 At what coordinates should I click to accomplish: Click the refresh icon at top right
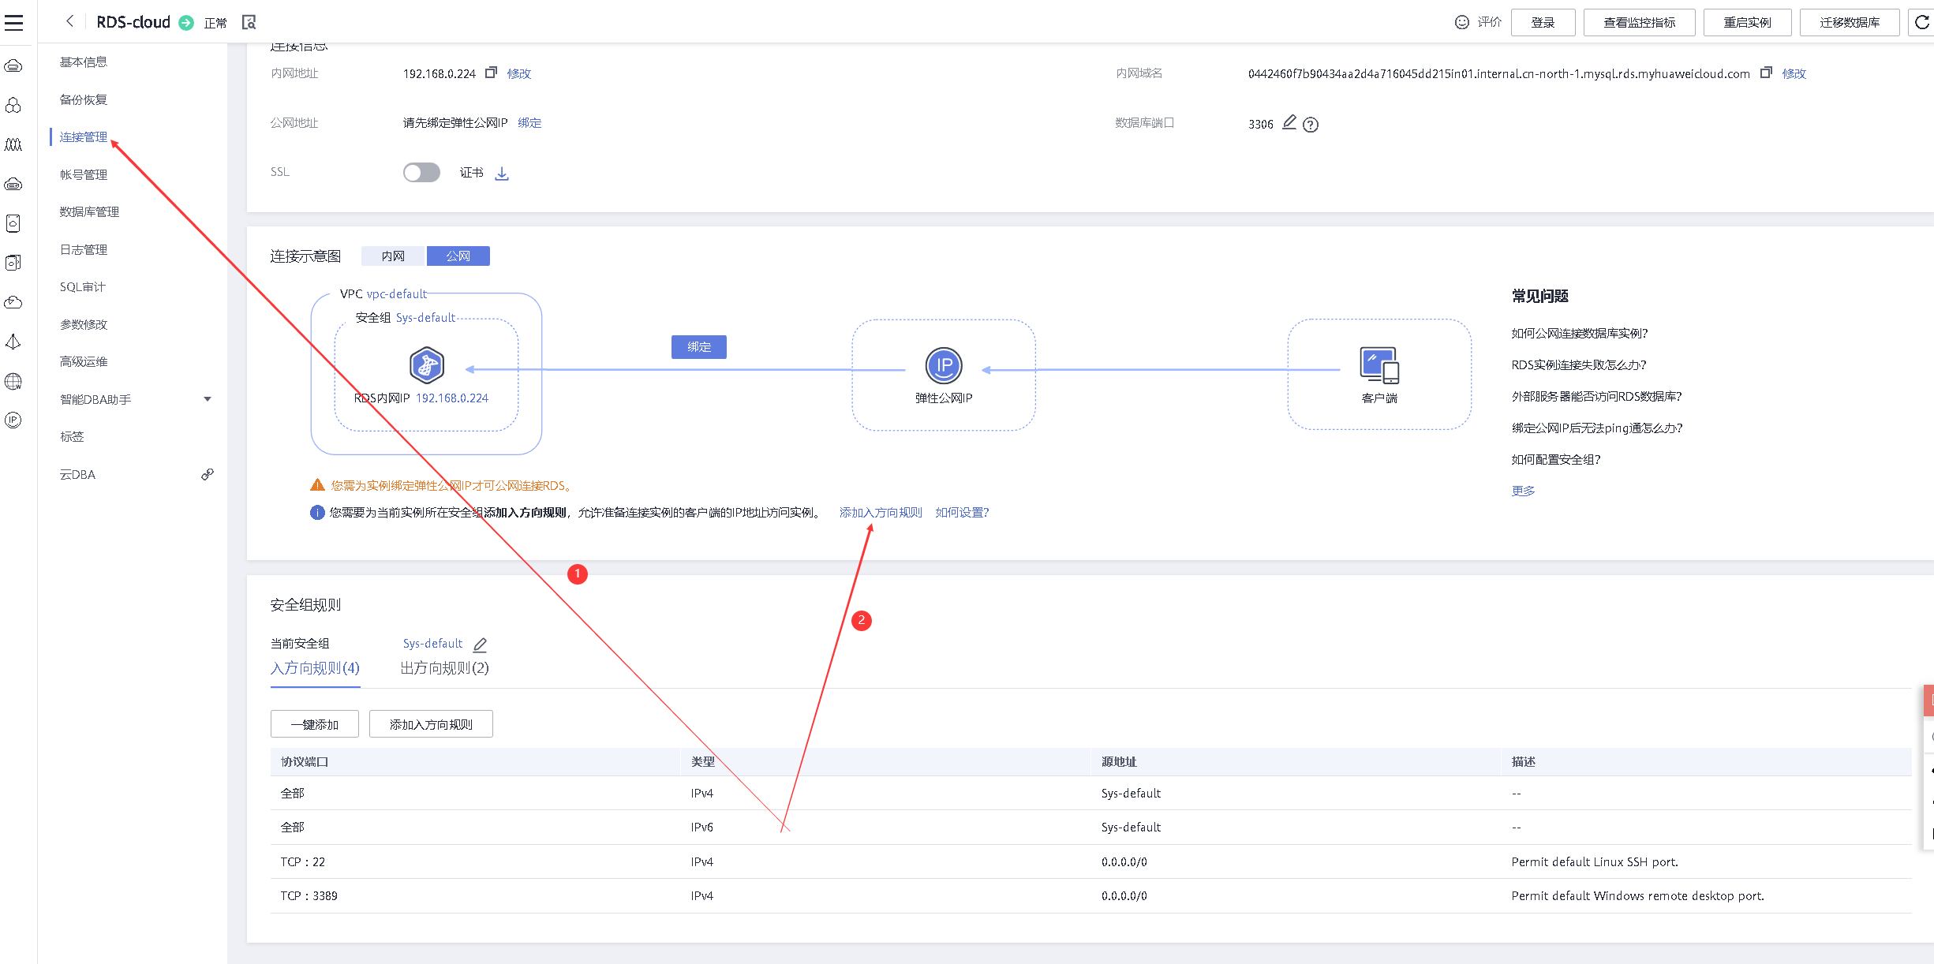[1921, 22]
